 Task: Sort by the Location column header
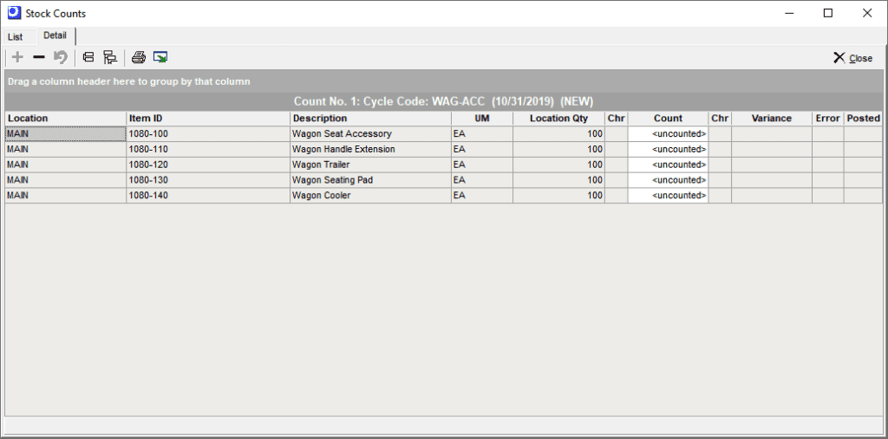tap(66, 119)
